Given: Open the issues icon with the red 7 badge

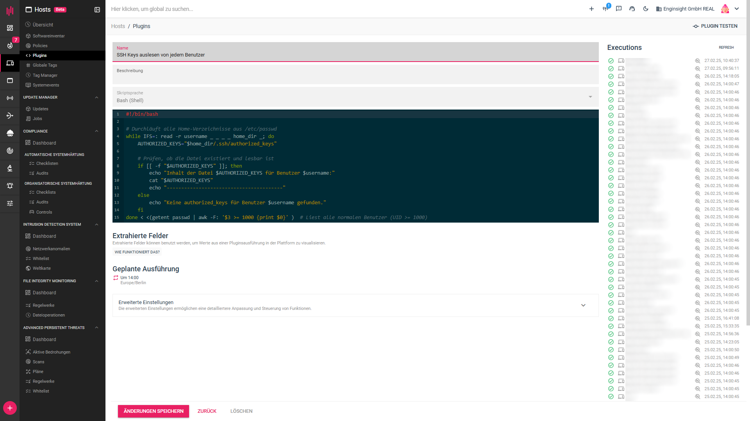Looking at the screenshot, I should 10,45.
